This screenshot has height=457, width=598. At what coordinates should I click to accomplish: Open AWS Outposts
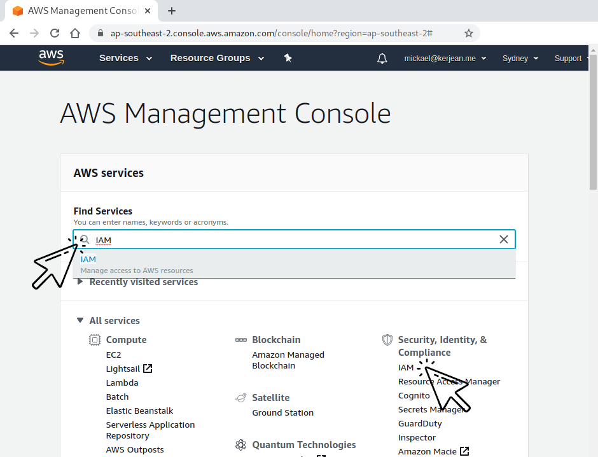point(135,450)
